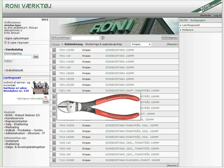This screenshot has width=224, height=168.
Task: Click the shopping basket icon
Action: [6, 42]
